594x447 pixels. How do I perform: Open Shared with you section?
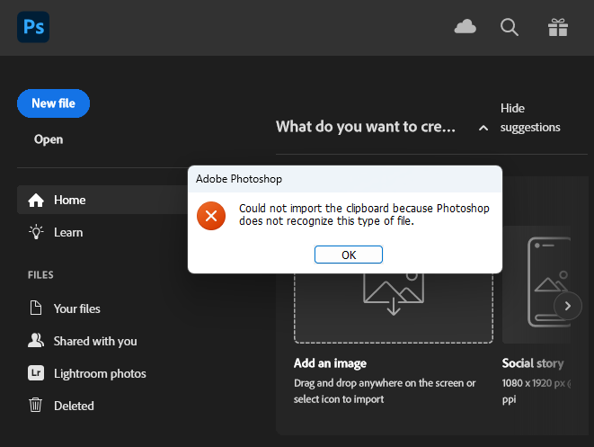[x=95, y=341]
